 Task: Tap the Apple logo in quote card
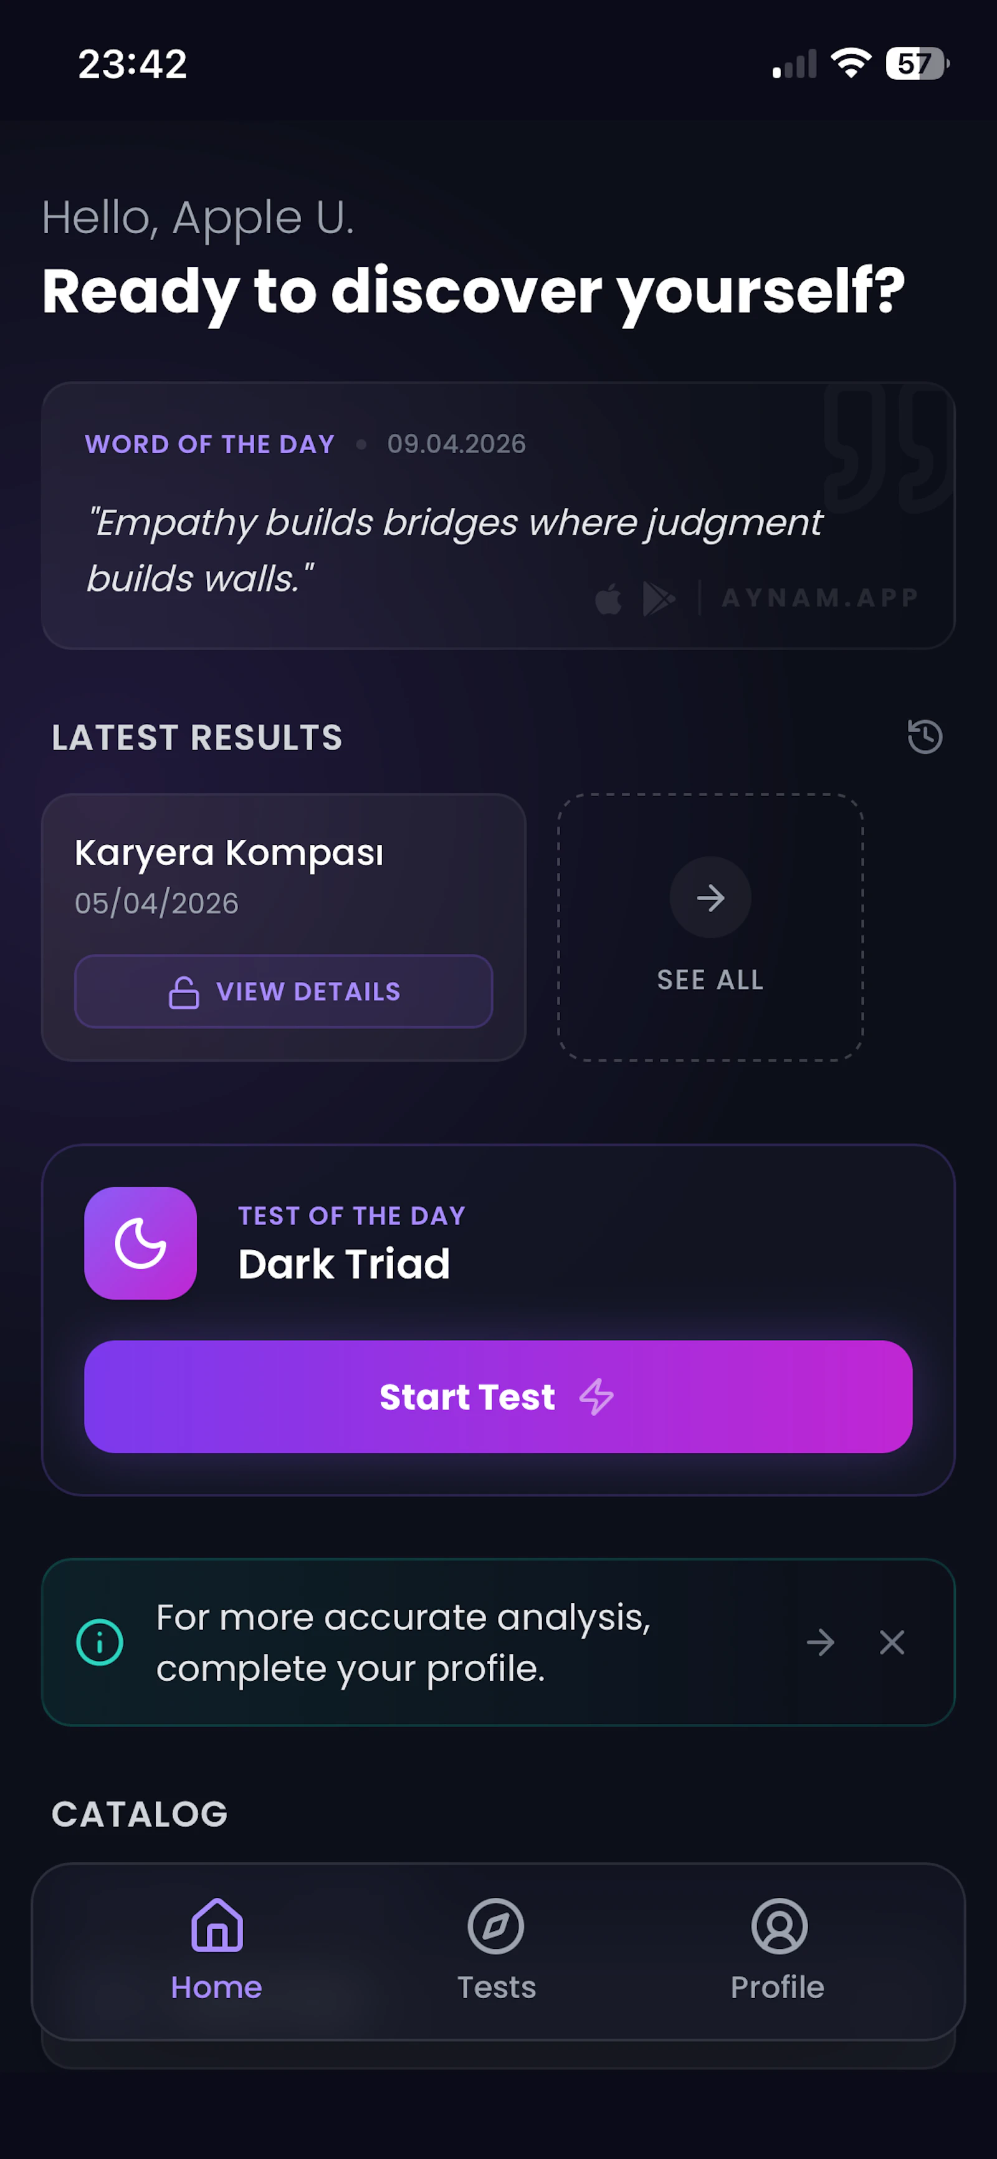pyautogui.click(x=608, y=599)
